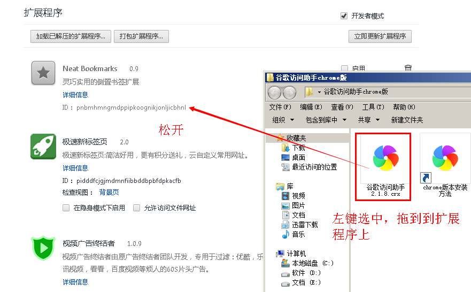Click the explorer back navigation arrow
This screenshot has height=292, width=471.
(x=274, y=92)
